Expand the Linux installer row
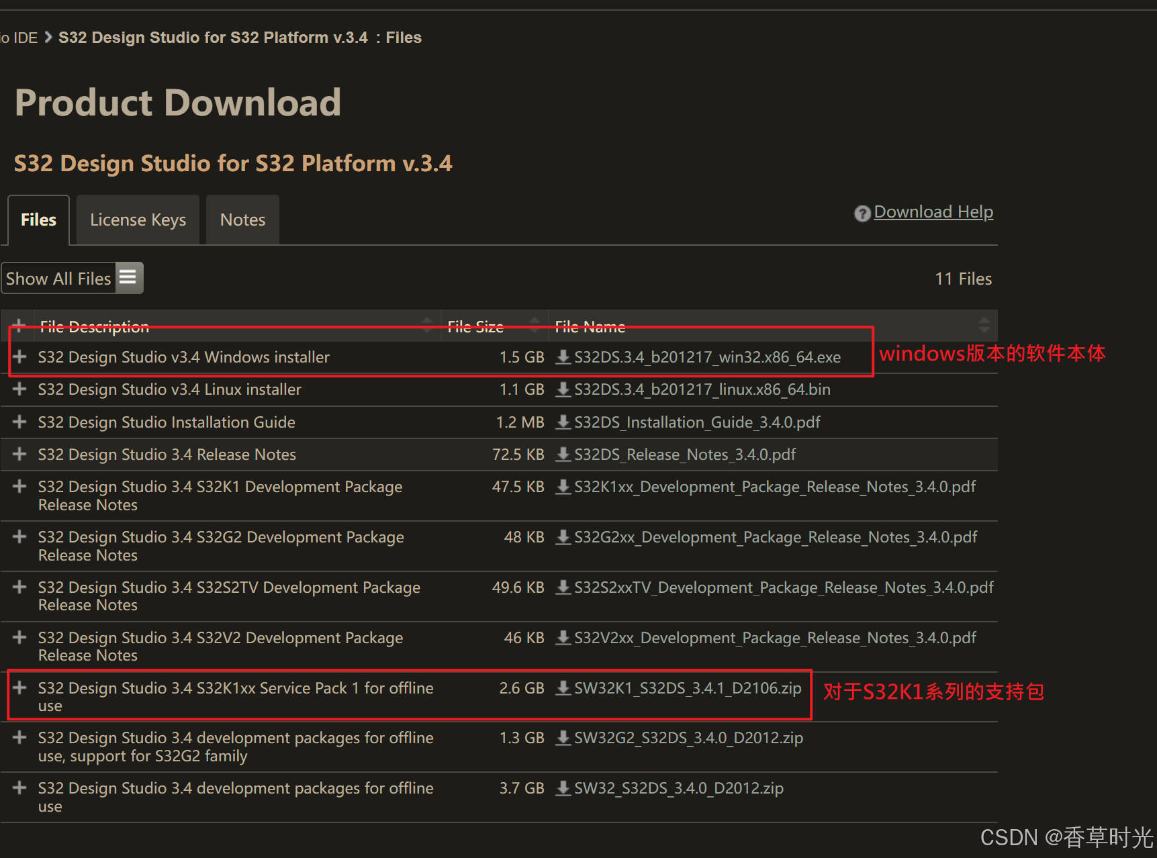Viewport: 1157px width, 858px height. [19, 389]
